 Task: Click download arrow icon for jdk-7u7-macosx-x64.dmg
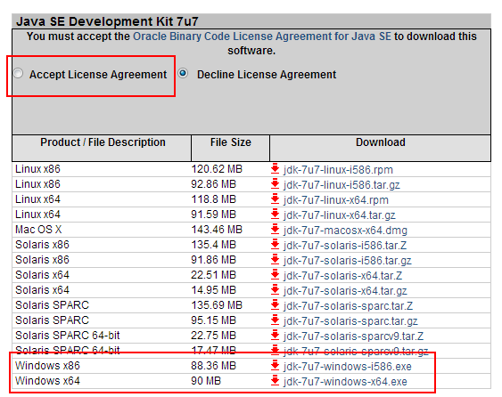pos(275,230)
